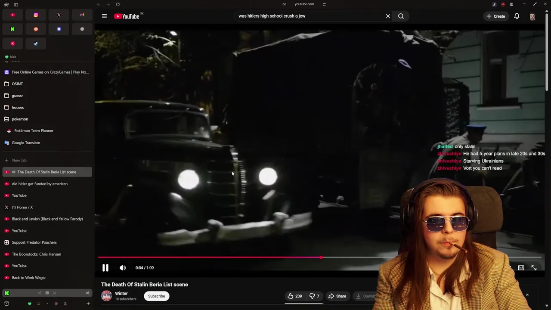Open the pinned Instagram essential tile
The height and width of the screenshot is (310, 551).
tap(36, 15)
